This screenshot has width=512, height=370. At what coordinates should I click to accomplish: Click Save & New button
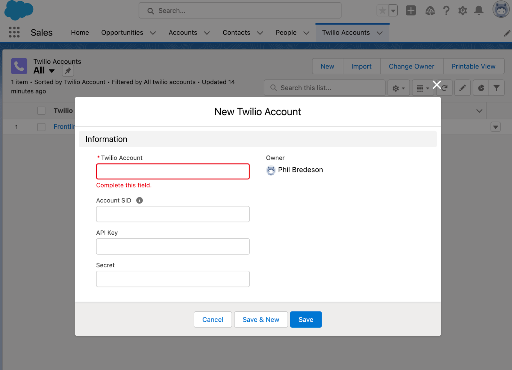(x=261, y=319)
